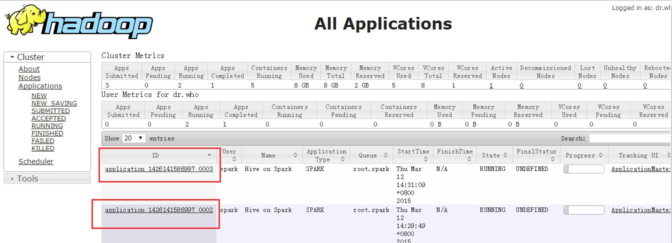Filter applications by RUNNING state
The width and height of the screenshot is (672, 243).
click(x=47, y=126)
